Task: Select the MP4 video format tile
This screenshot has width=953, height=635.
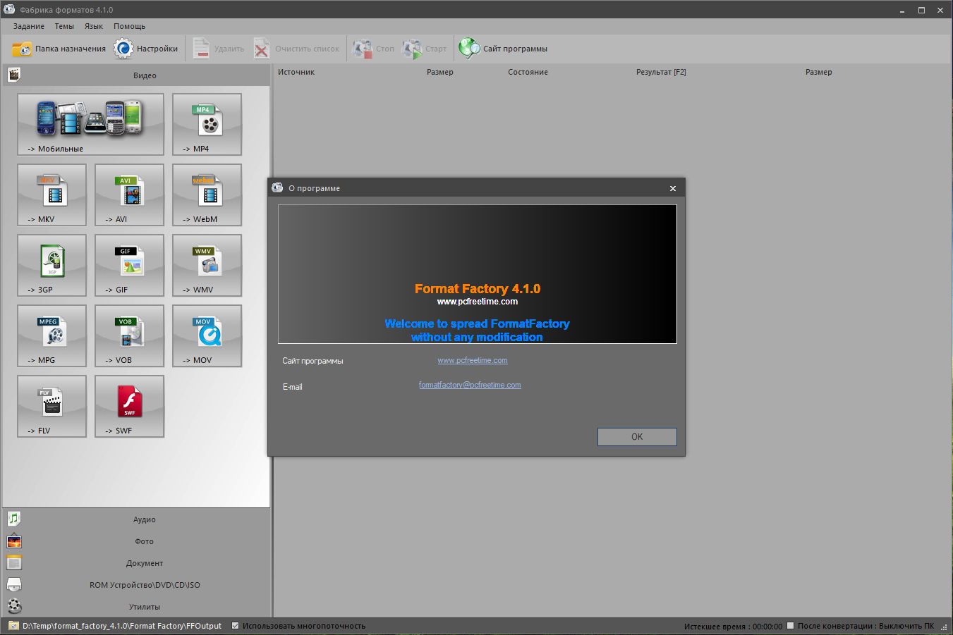Action: (207, 124)
